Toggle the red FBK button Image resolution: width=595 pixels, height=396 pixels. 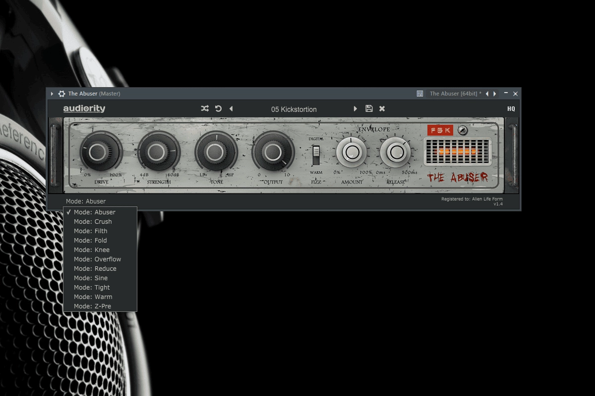pos(440,130)
